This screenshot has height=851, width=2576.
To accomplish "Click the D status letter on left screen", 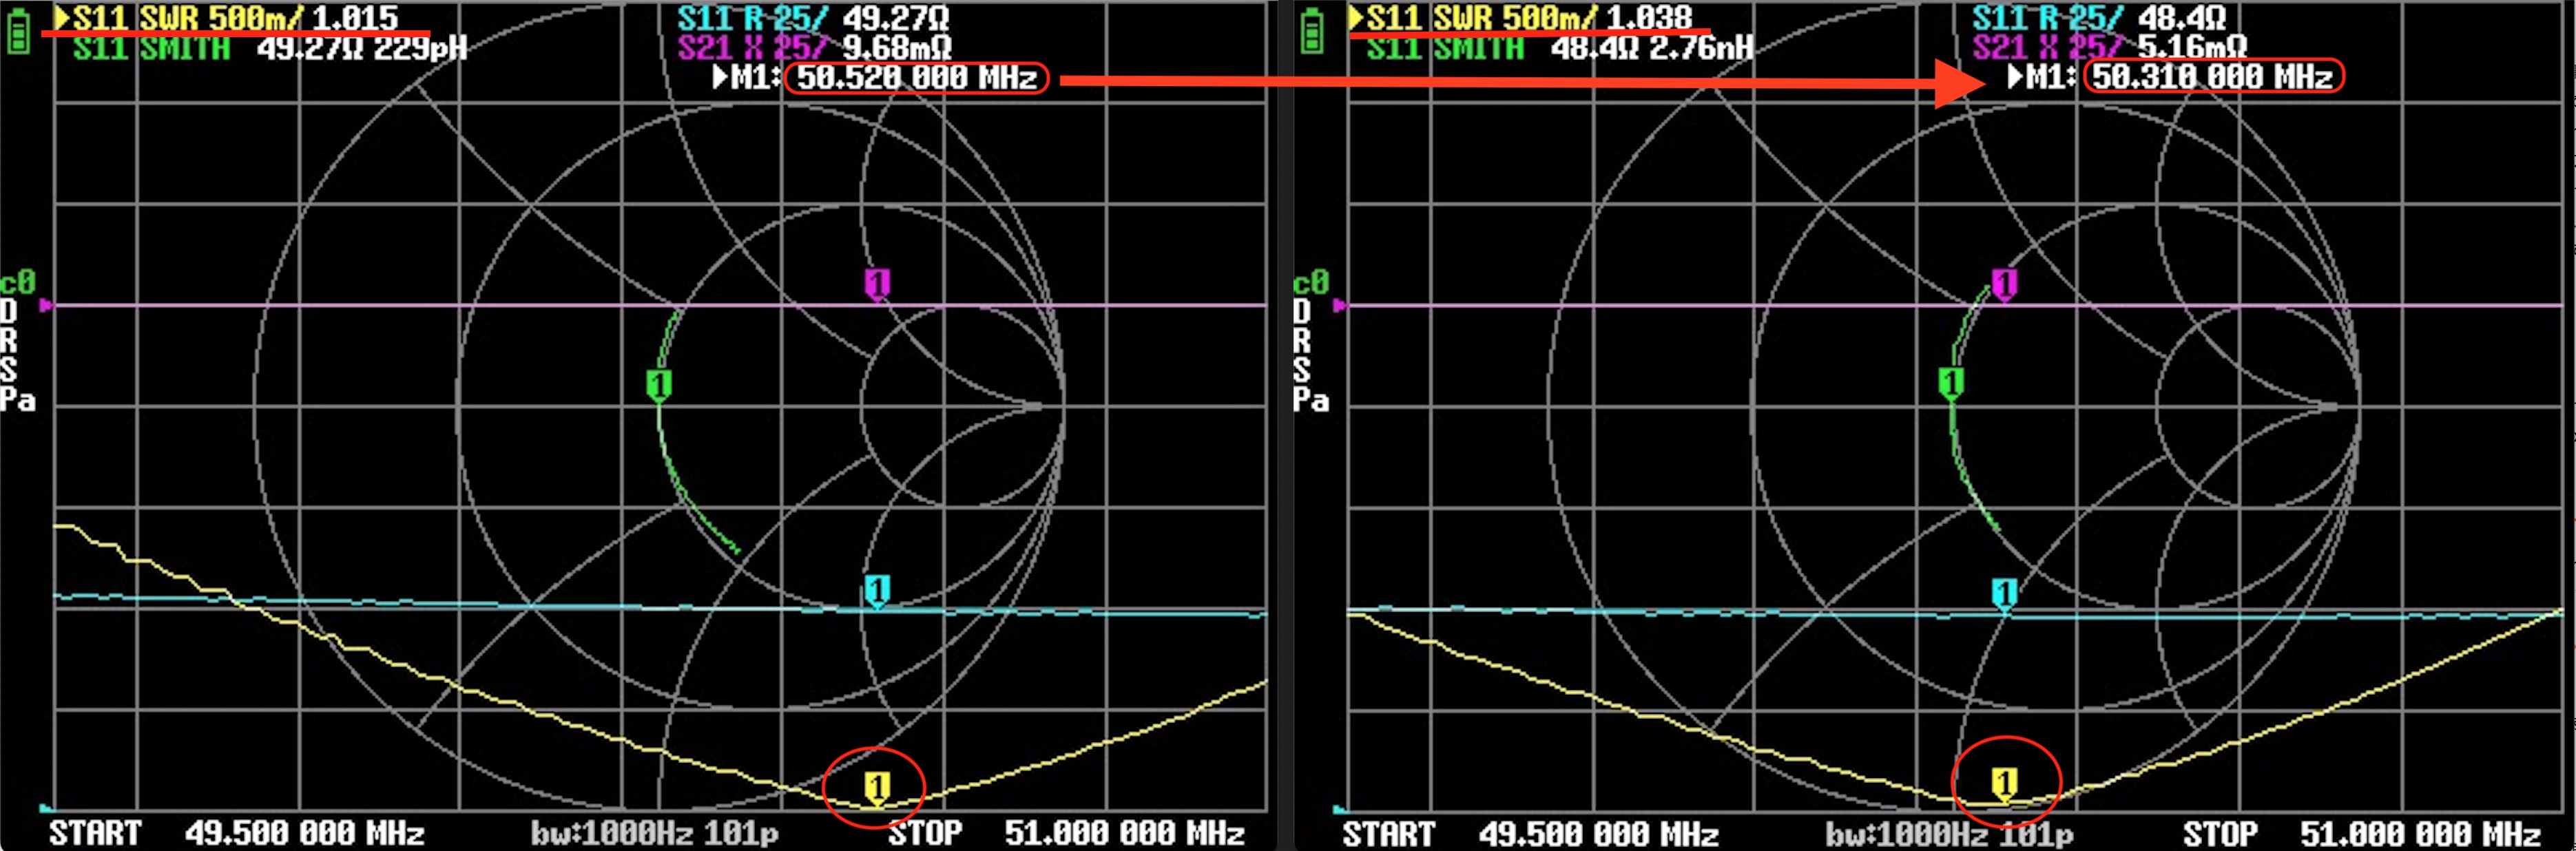I will point(9,312).
